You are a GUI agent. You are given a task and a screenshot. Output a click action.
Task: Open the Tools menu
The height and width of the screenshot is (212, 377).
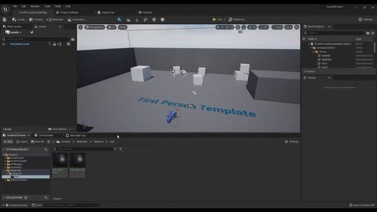click(47, 6)
